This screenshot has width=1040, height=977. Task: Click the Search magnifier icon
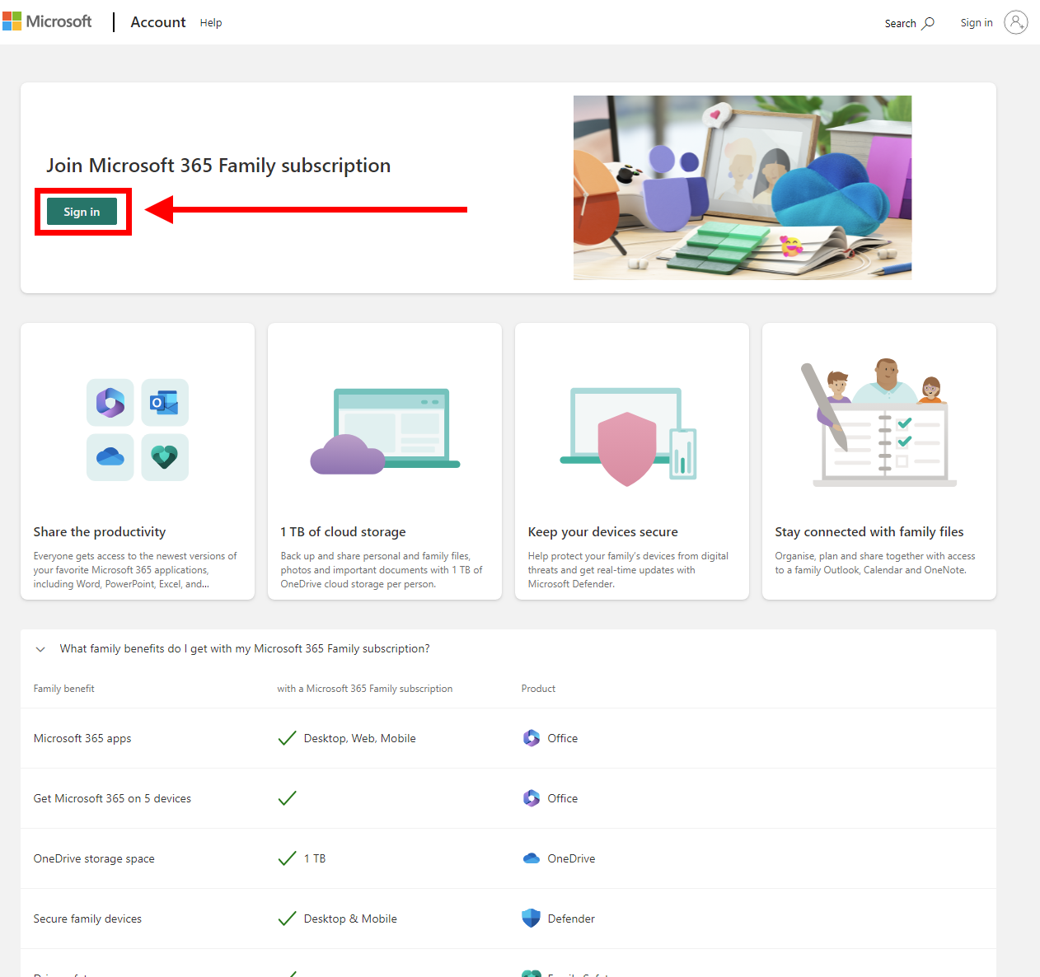click(x=928, y=23)
